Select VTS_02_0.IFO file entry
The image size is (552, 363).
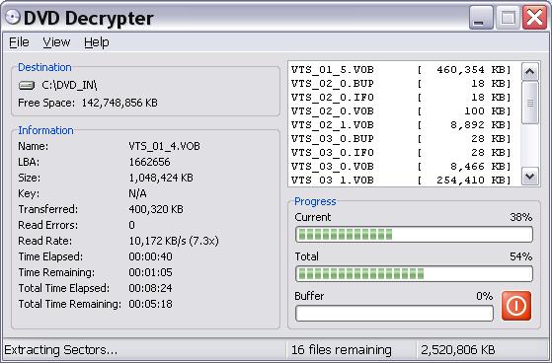point(401,97)
